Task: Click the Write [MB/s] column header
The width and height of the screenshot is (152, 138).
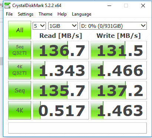Action: [119, 36]
